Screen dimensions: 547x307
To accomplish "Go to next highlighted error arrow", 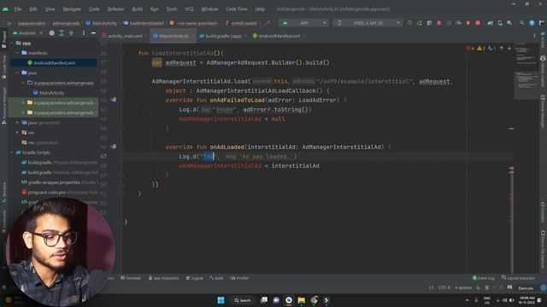I will click(x=509, y=48).
